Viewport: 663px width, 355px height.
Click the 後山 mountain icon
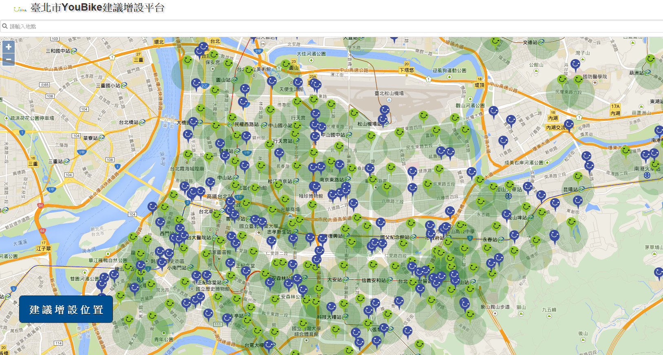point(583,340)
